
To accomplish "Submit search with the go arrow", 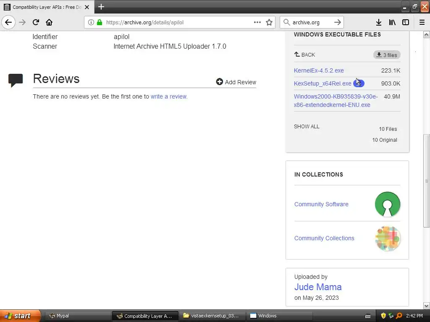I will (338, 22).
